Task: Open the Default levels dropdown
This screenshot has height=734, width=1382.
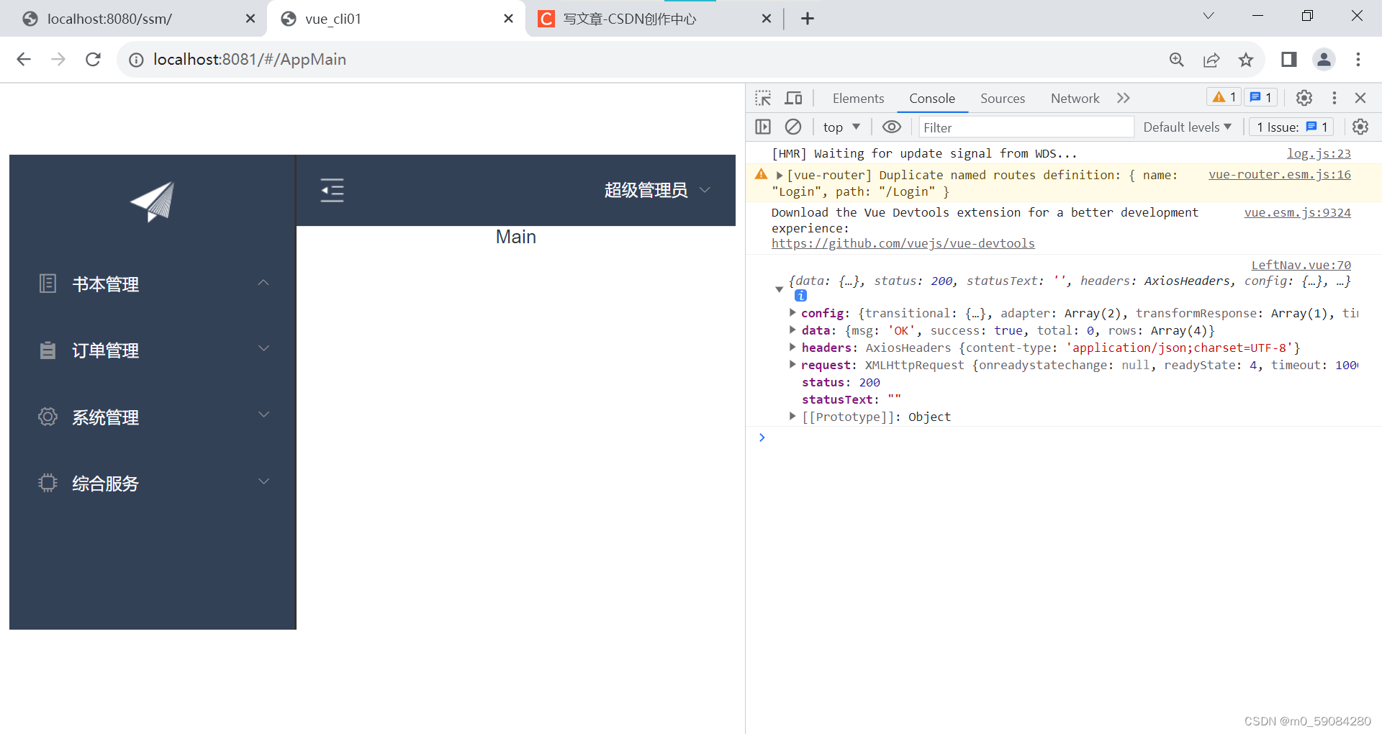Action: coord(1187,127)
